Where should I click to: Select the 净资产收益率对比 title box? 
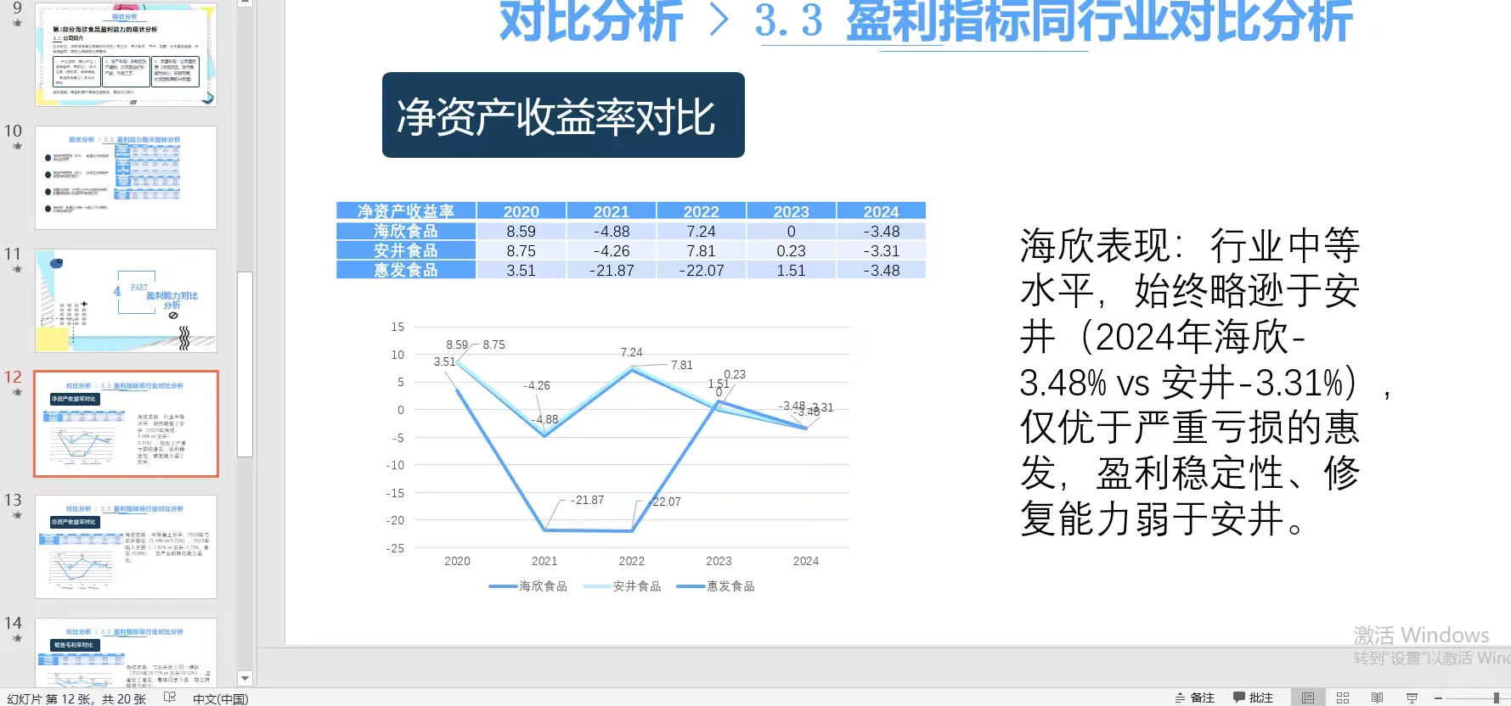point(563,115)
